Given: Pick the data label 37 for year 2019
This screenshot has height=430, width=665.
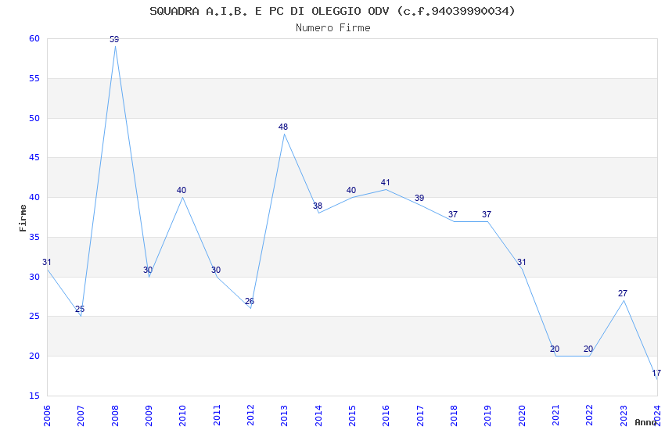Looking at the screenshot, I should pyautogui.click(x=487, y=214).
